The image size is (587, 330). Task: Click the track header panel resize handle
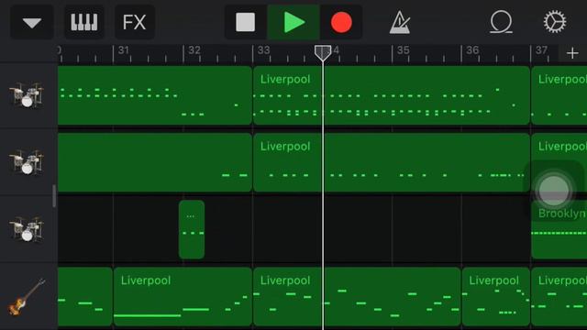click(54, 195)
